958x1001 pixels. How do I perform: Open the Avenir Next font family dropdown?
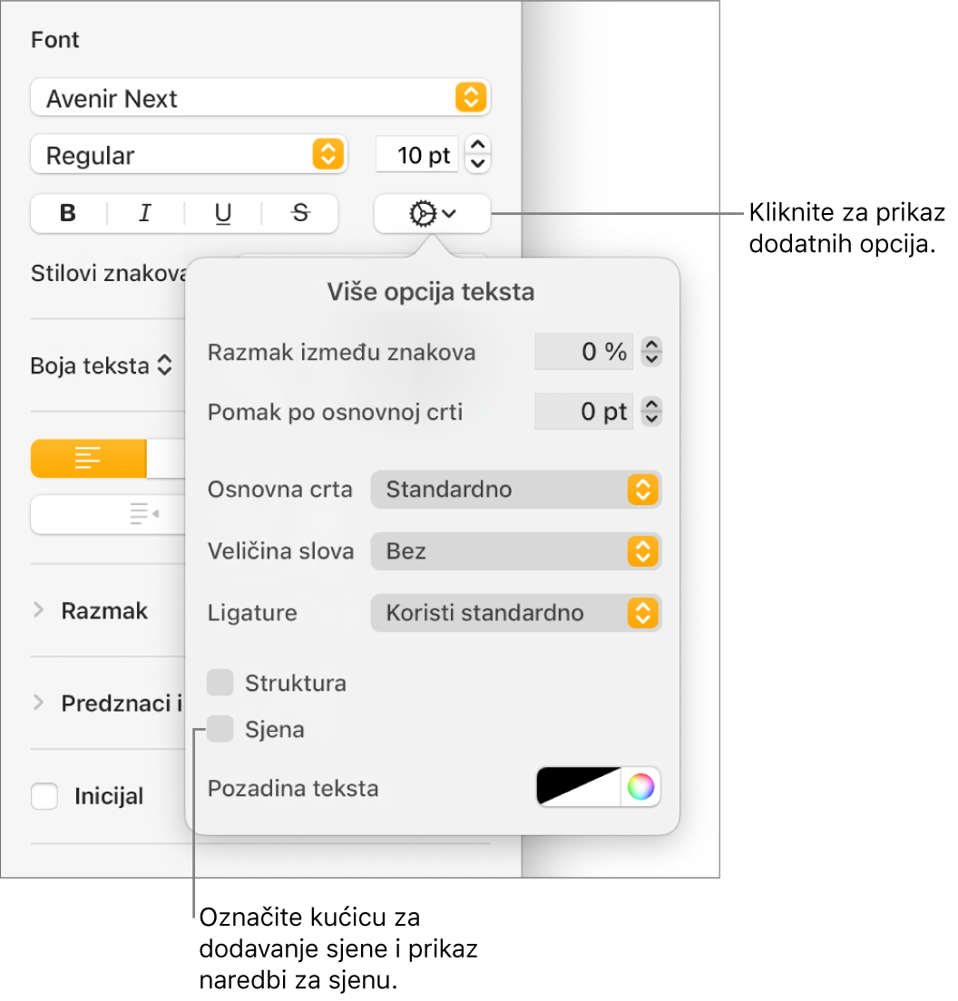pos(260,98)
